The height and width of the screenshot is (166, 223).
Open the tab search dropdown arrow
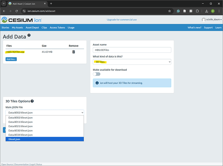click(4, 4)
